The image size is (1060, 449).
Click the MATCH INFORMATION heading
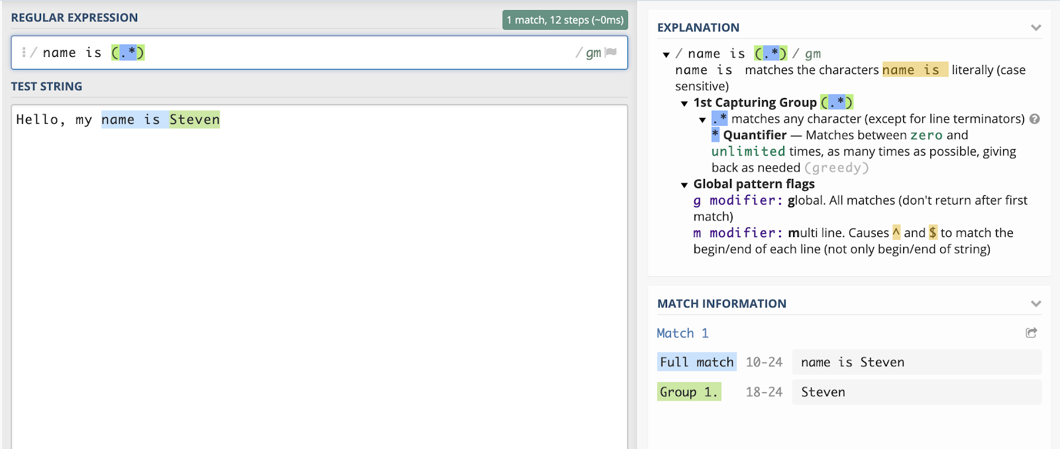[721, 304]
